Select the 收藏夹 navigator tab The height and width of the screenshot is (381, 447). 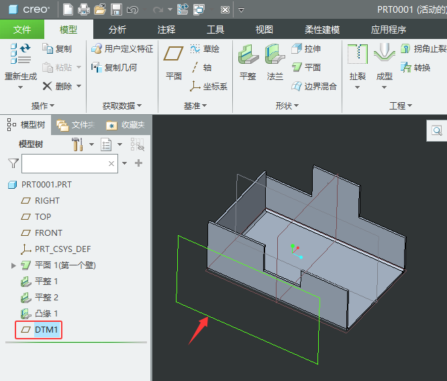pyautogui.click(x=126, y=125)
